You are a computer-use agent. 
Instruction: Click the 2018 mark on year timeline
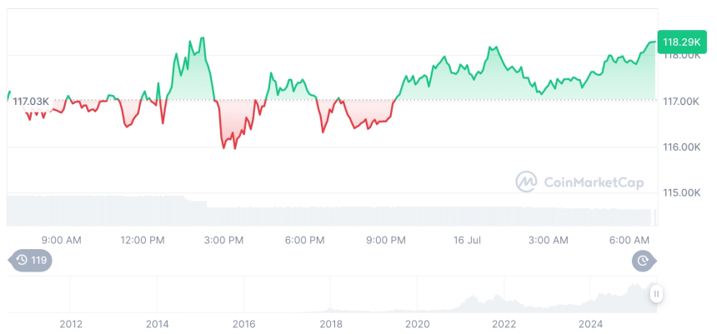click(331, 323)
